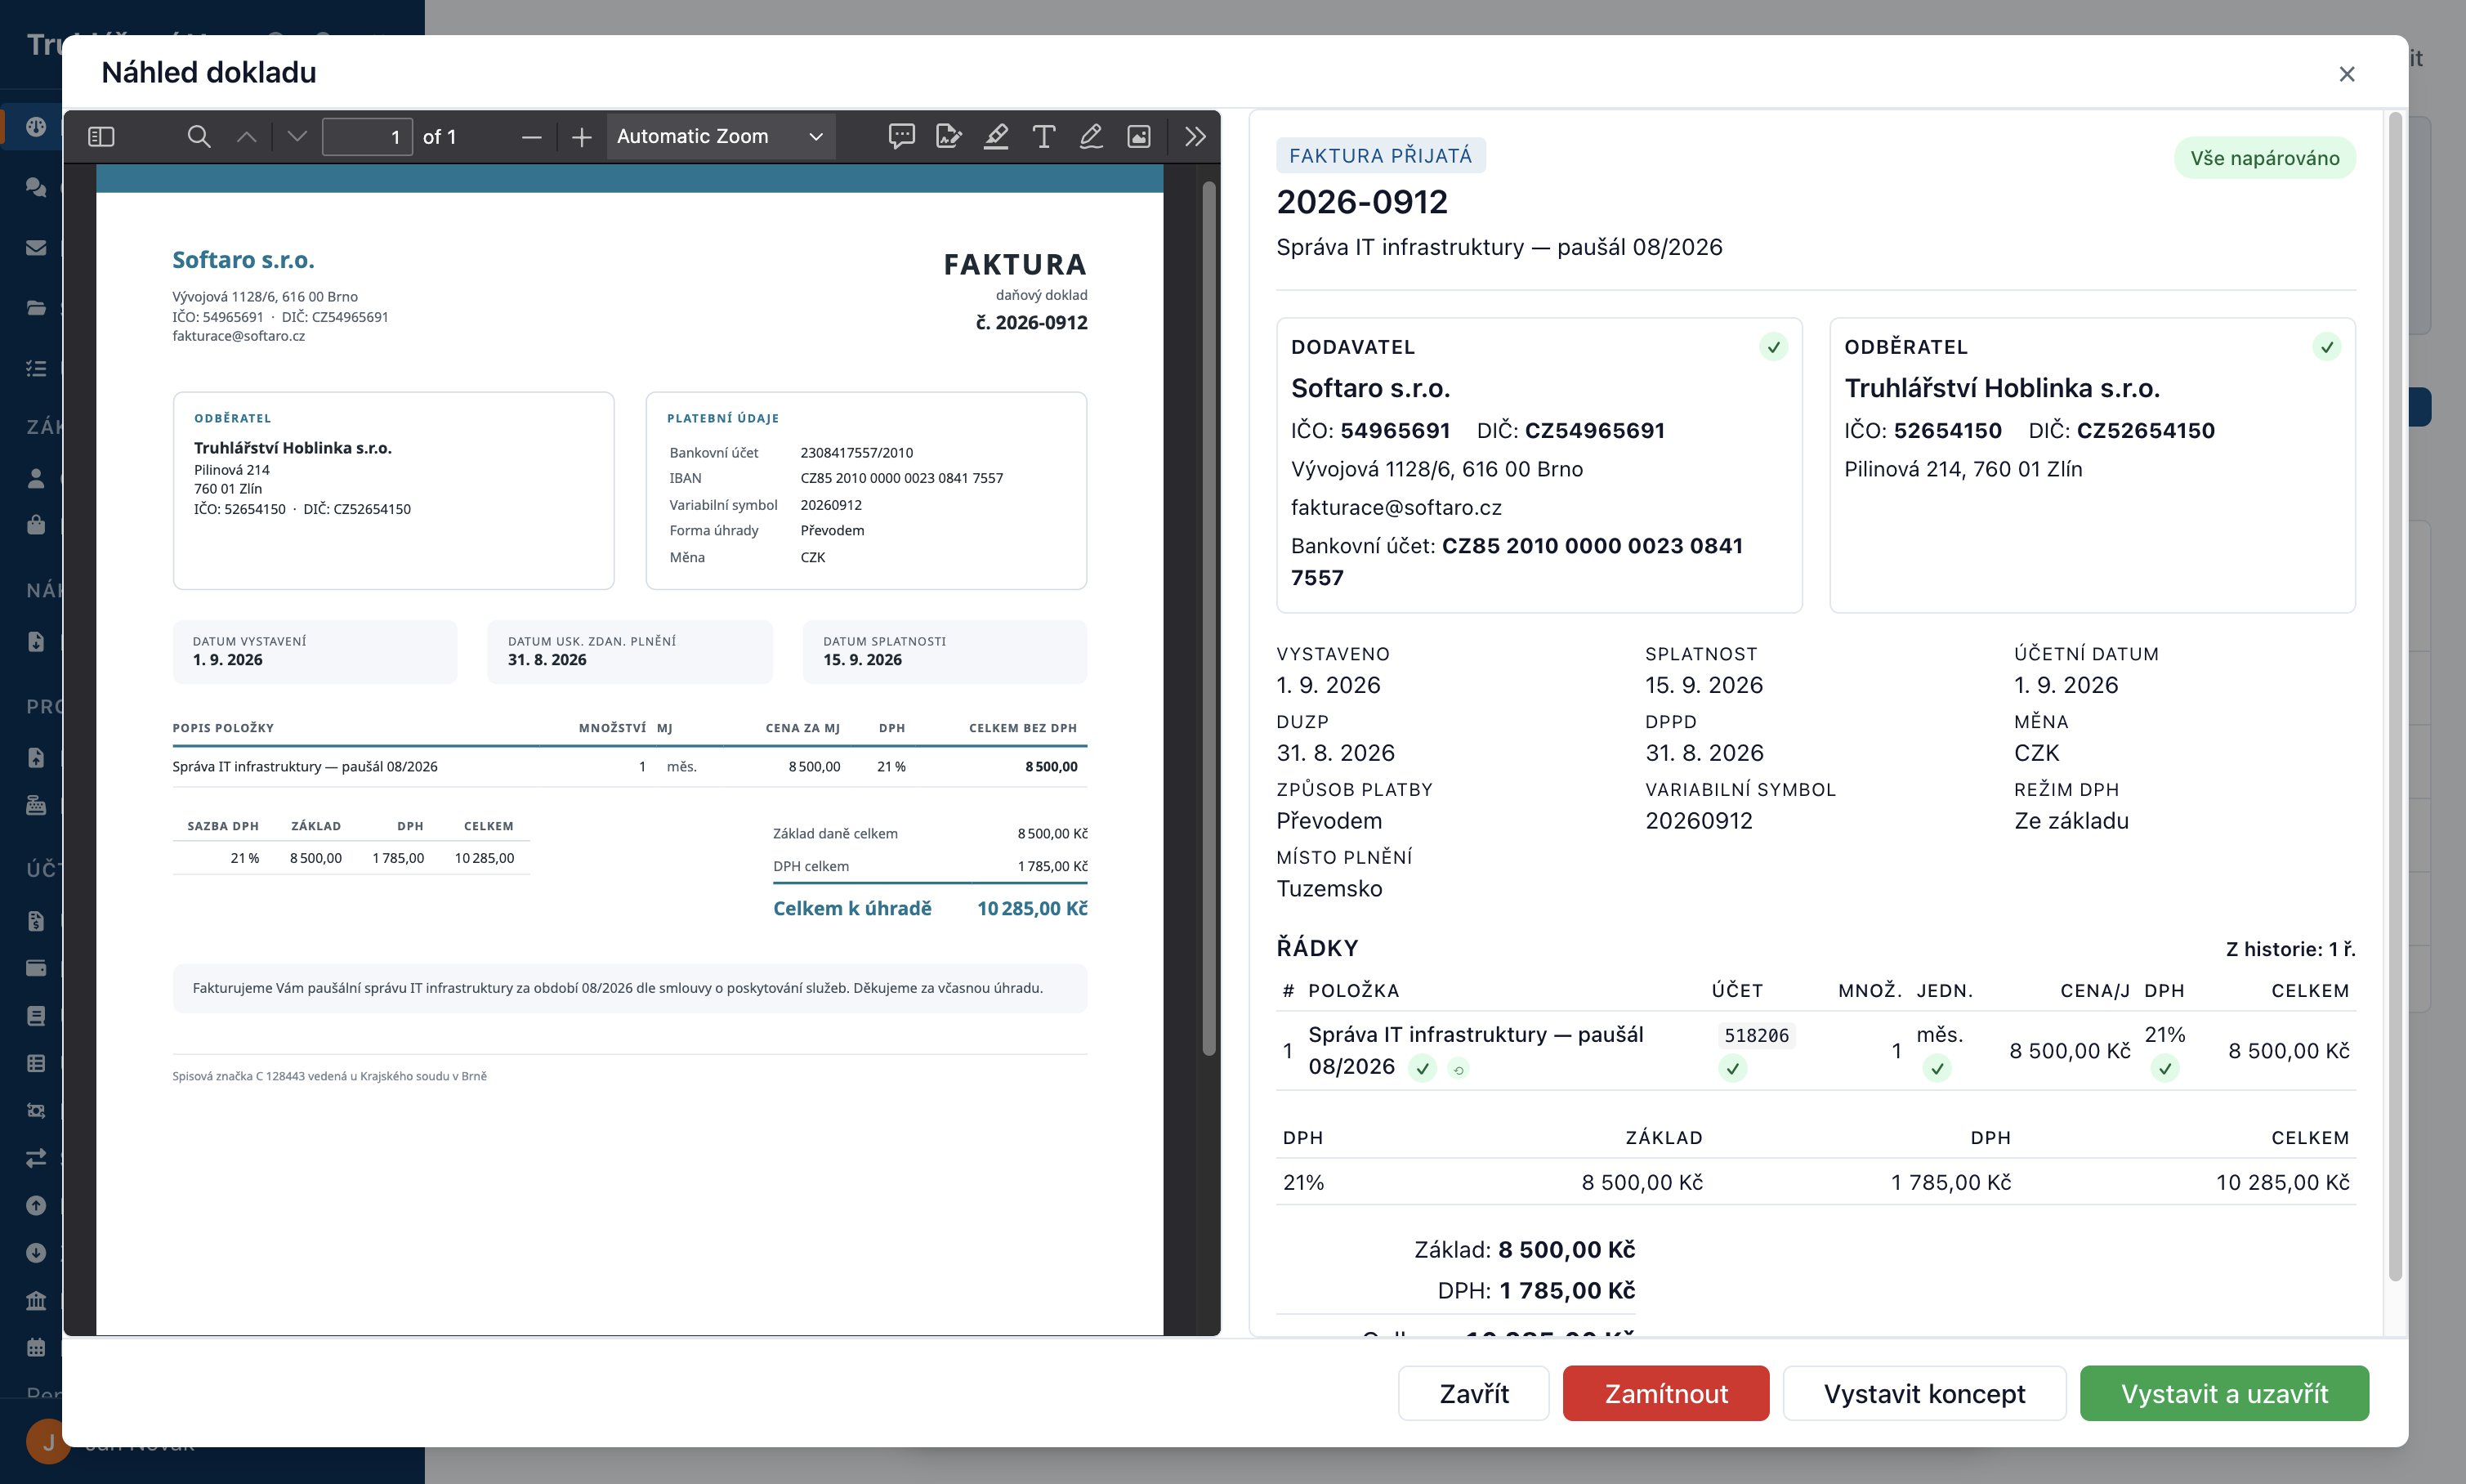The image size is (2466, 1484).
Task: Click the Měna value CZK in detail panel
Action: click(2036, 753)
